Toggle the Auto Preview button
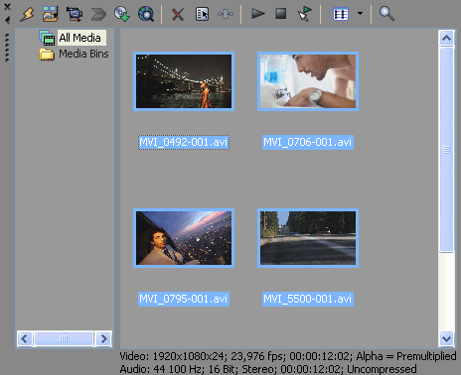Image resolution: width=461 pixels, height=375 pixels. coord(304,14)
